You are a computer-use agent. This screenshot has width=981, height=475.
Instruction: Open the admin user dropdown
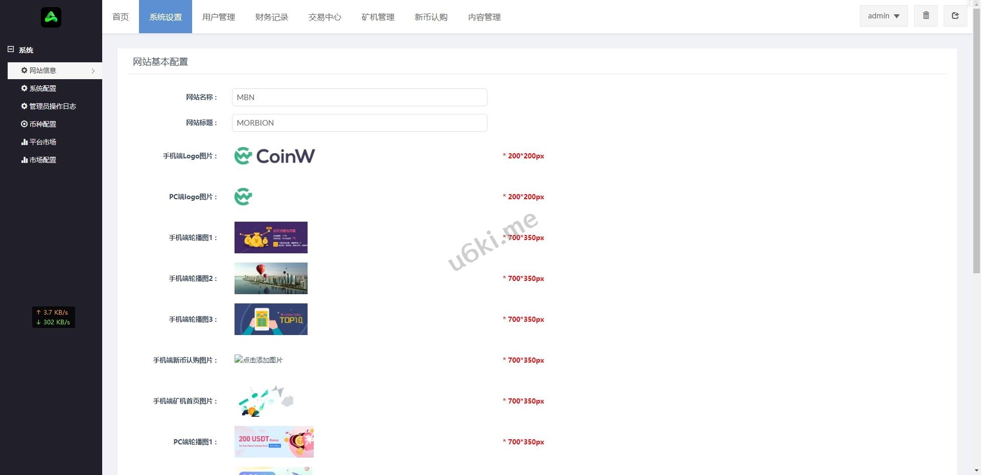click(x=883, y=16)
